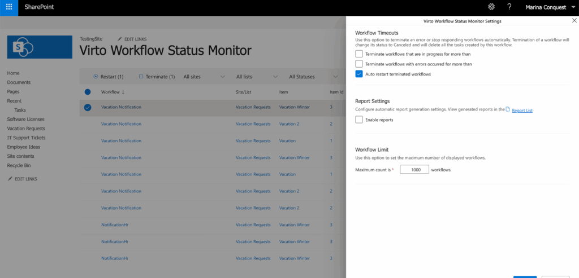Open Documents in the left navigation
This screenshot has height=278, width=579.
coord(19,82)
